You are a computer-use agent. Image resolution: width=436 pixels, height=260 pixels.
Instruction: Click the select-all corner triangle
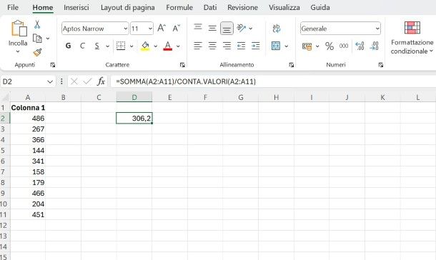tap(5, 97)
